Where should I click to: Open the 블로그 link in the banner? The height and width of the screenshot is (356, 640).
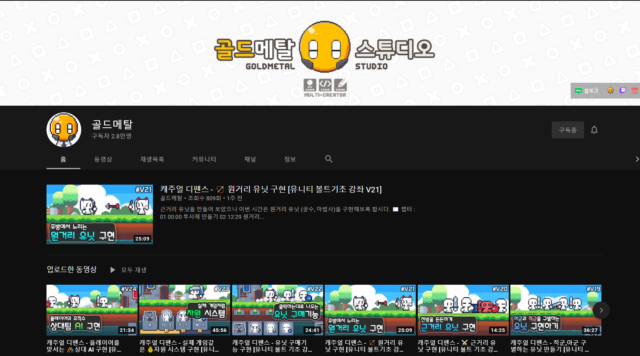(x=586, y=91)
